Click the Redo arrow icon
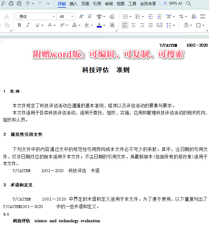Screen dimensions: 209x226 tap(40, 3)
